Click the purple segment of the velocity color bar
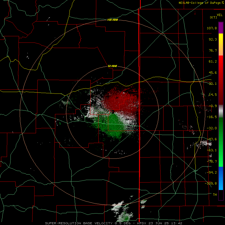Viewport: 225px width, 225px height. point(221,28)
